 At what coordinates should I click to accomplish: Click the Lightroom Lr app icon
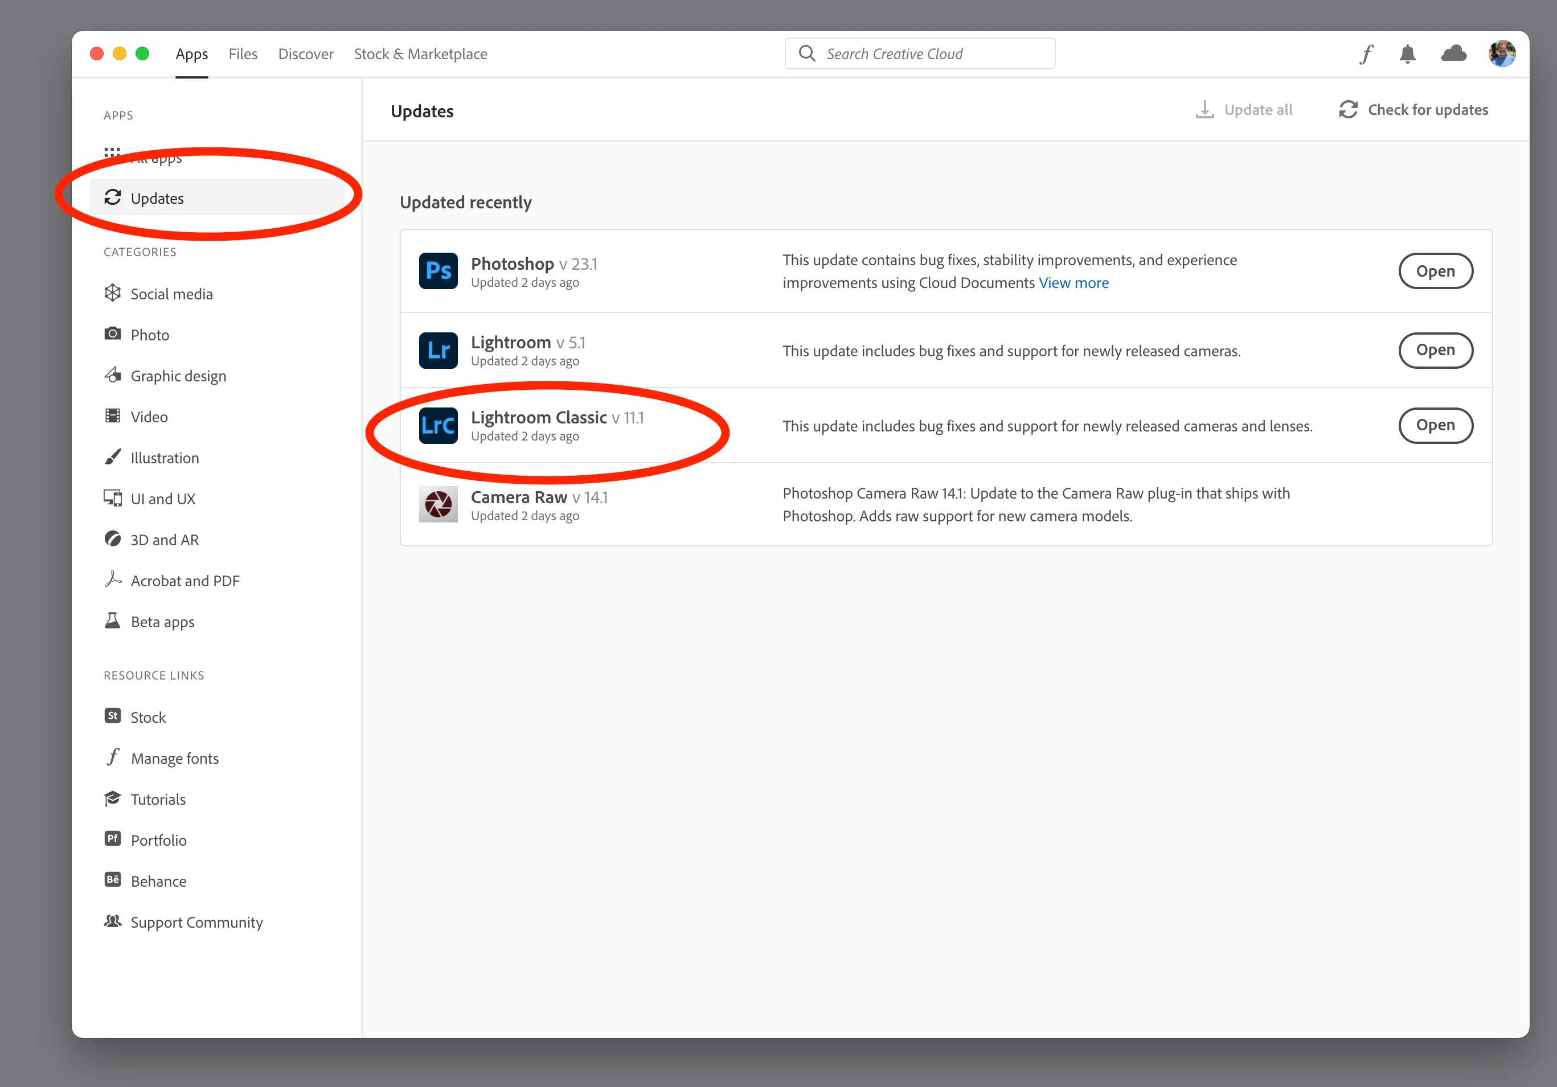tap(438, 351)
